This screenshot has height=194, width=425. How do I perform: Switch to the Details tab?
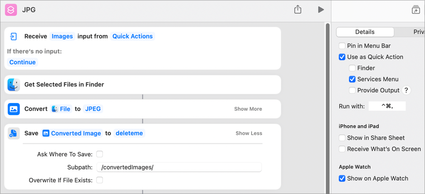point(365,32)
